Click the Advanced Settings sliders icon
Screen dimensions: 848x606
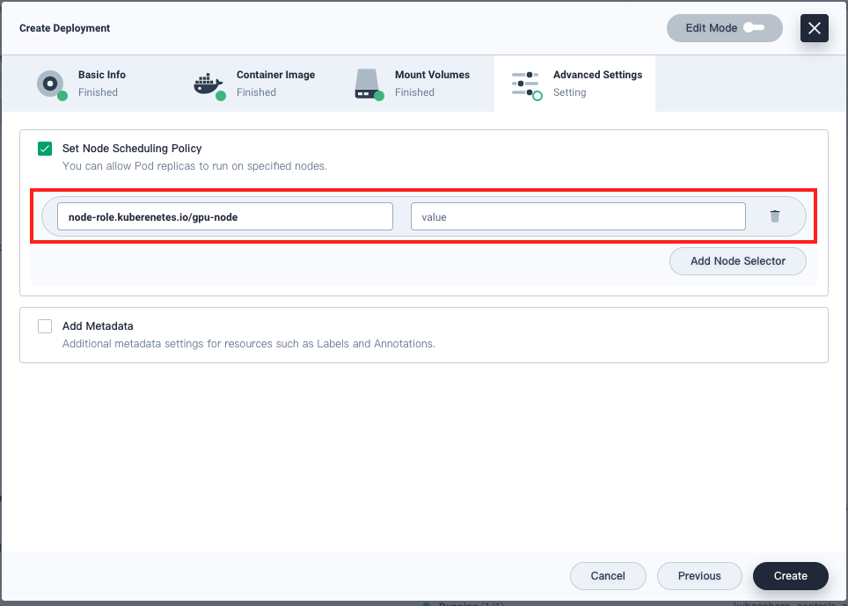[x=525, y=84]
